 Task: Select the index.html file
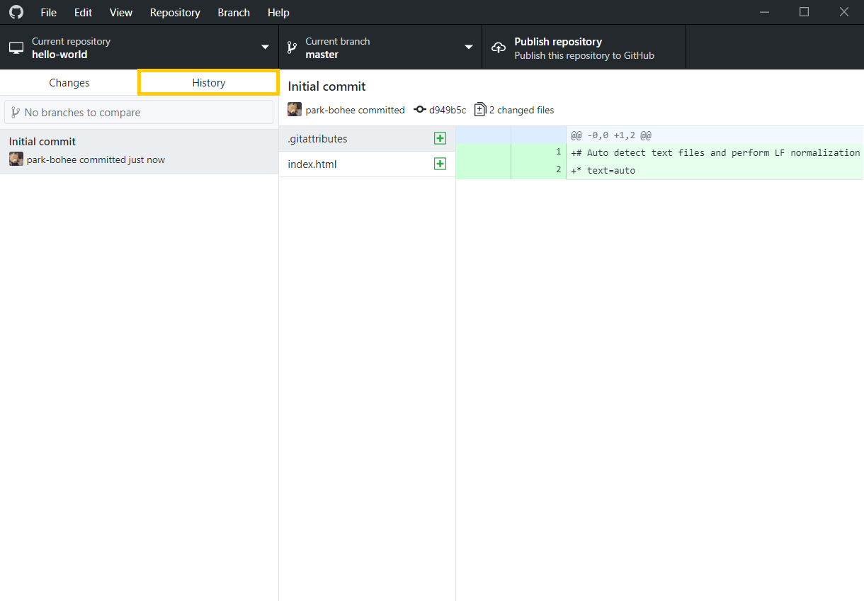click(x=367, y=164)
